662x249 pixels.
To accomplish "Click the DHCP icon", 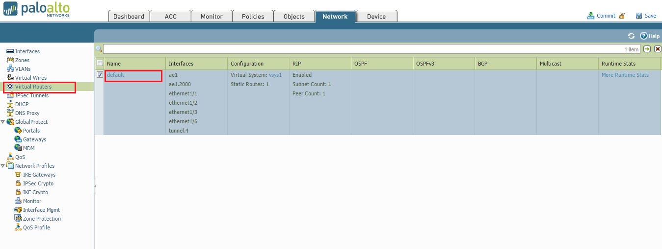I will (x=10, y=104).
